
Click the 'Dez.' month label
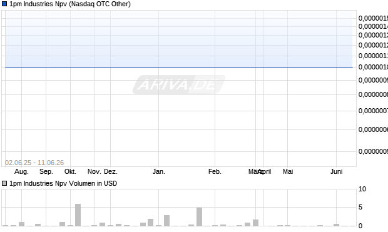click(111, 171)
